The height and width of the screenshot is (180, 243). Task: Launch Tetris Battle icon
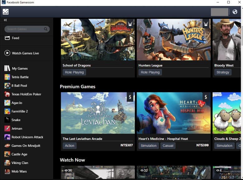pyautogui.click(x=7, y=77)
